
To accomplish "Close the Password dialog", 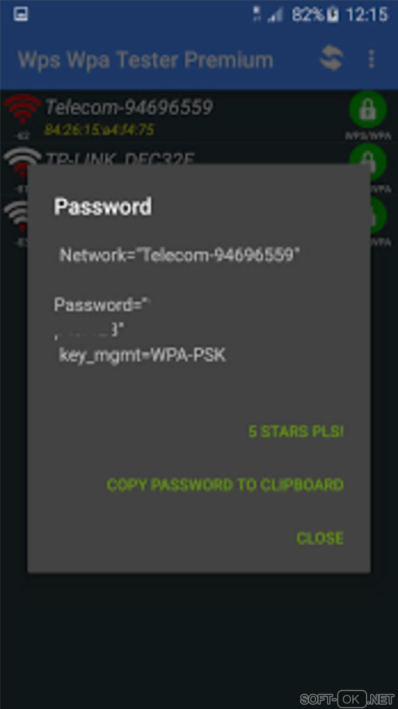I will (320, 538).
